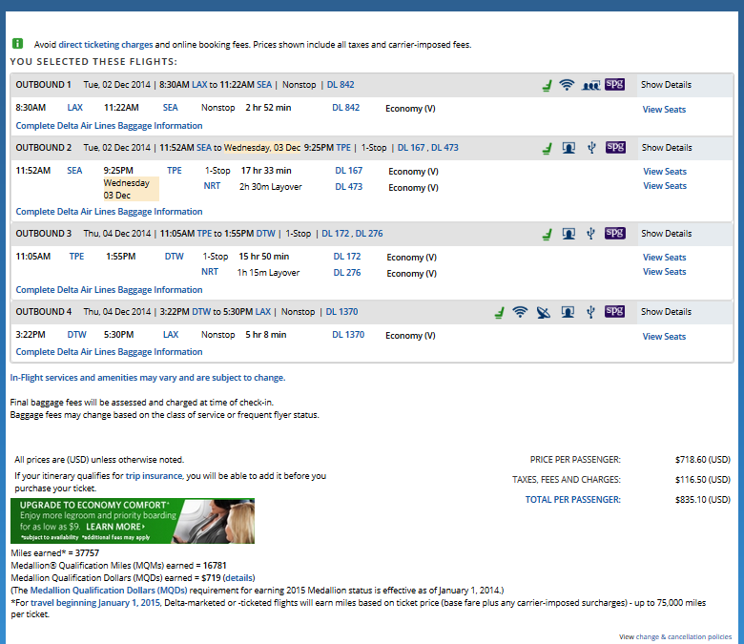The height and width of the screenshot is (644, 744).
Task: Click the SPG badge on Outbound 2
Action: (x=615, y=147)
